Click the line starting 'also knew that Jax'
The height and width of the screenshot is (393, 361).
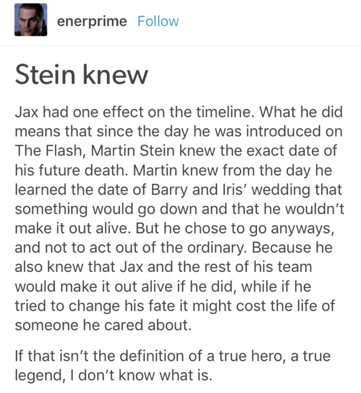[163, 267]
